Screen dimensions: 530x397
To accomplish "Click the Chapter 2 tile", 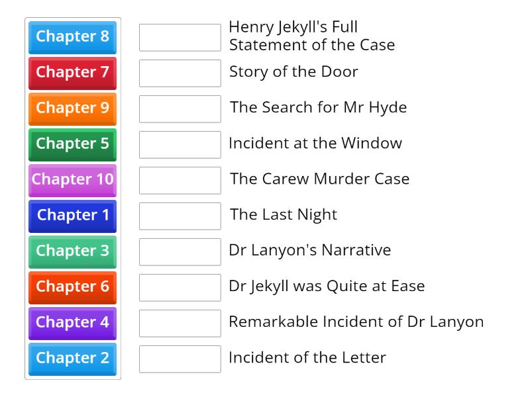I will coord(72,358).
